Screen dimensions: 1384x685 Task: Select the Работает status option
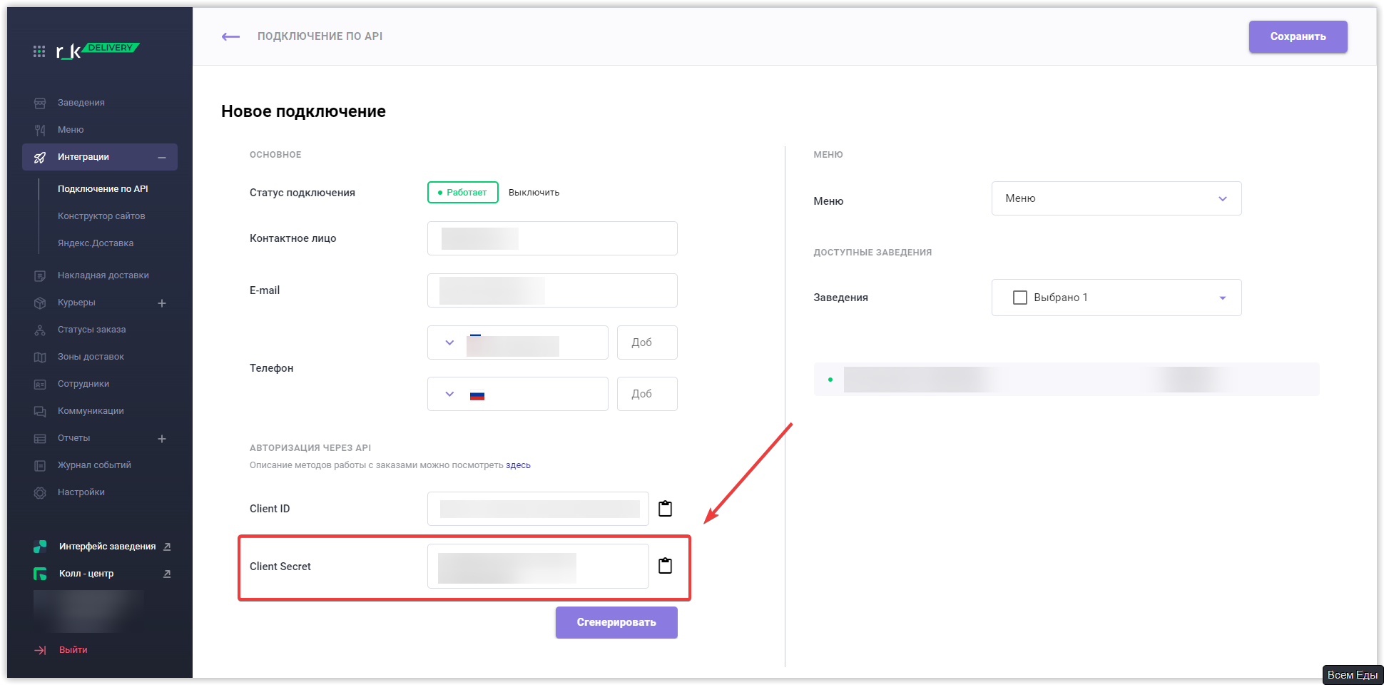[x=463, y=193]
